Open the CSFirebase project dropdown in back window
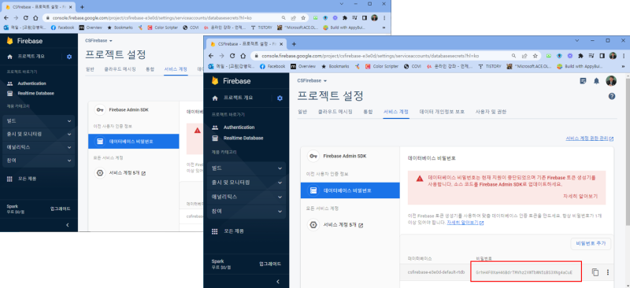 [x=99, y=41]
